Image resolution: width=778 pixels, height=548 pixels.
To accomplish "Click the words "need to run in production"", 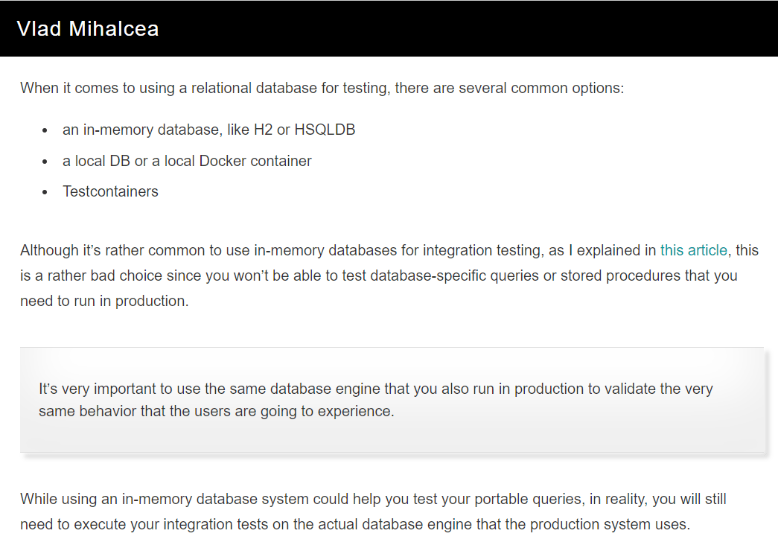I will coord(103,301).
